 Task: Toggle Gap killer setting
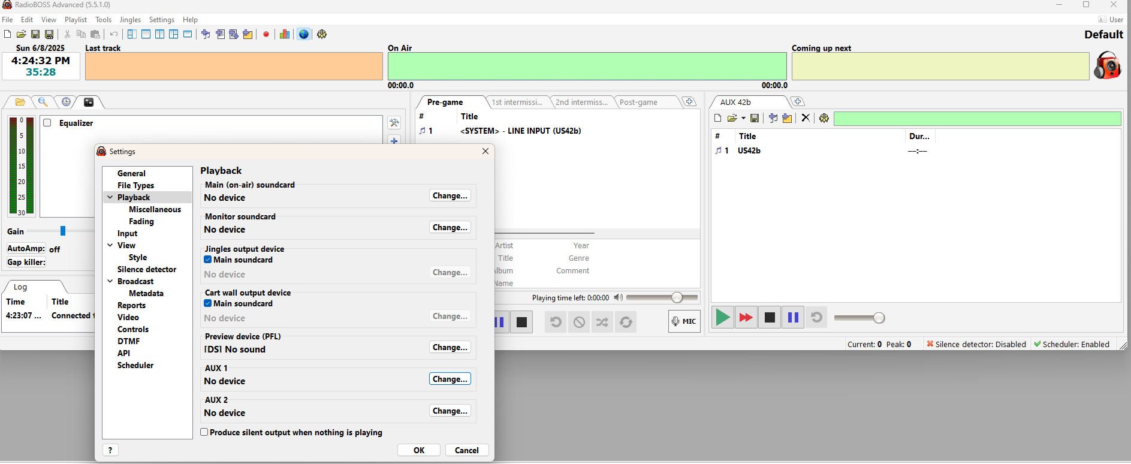coord(26,262)
